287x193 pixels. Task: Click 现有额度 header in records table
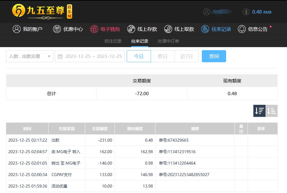click(135, 129)
